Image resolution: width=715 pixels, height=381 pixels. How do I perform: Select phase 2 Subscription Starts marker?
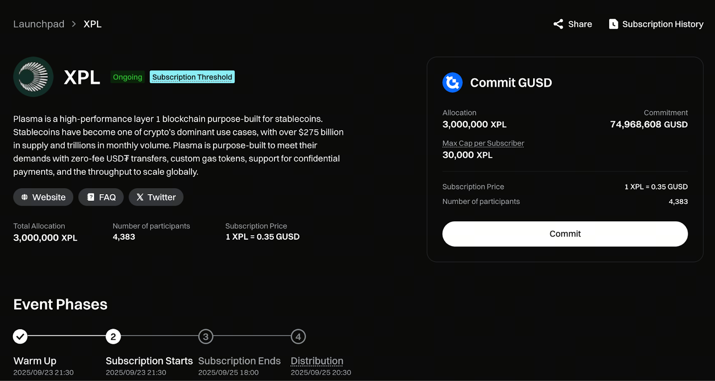coord(113,336)
